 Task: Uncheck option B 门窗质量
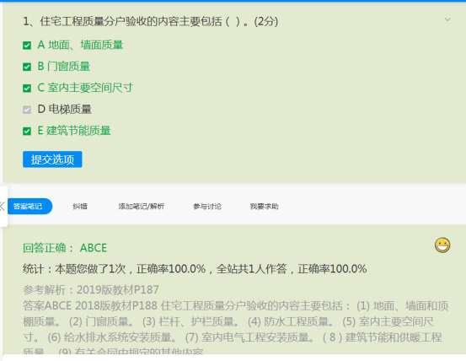27,67
